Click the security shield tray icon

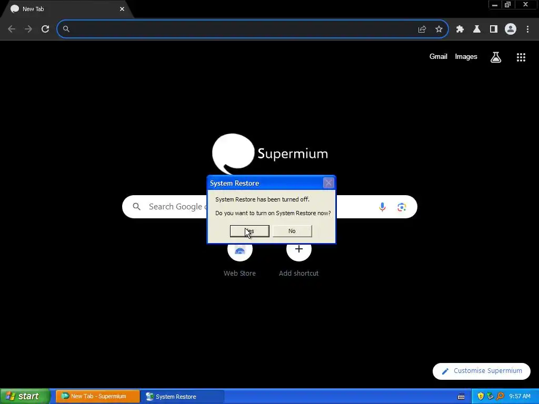(481, 397)
